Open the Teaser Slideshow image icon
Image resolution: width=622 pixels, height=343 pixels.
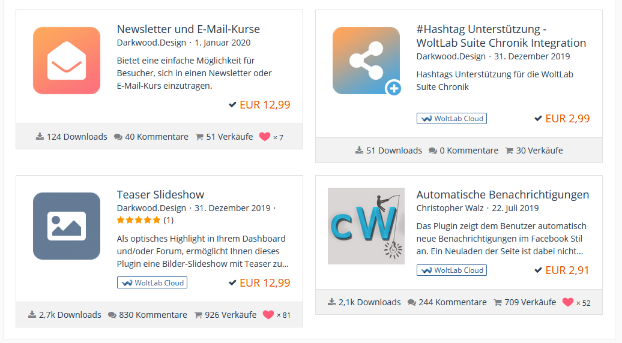coord(67,226)
